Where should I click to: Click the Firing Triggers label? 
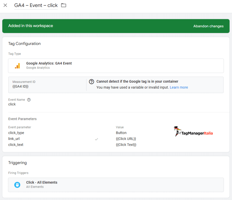18,173
